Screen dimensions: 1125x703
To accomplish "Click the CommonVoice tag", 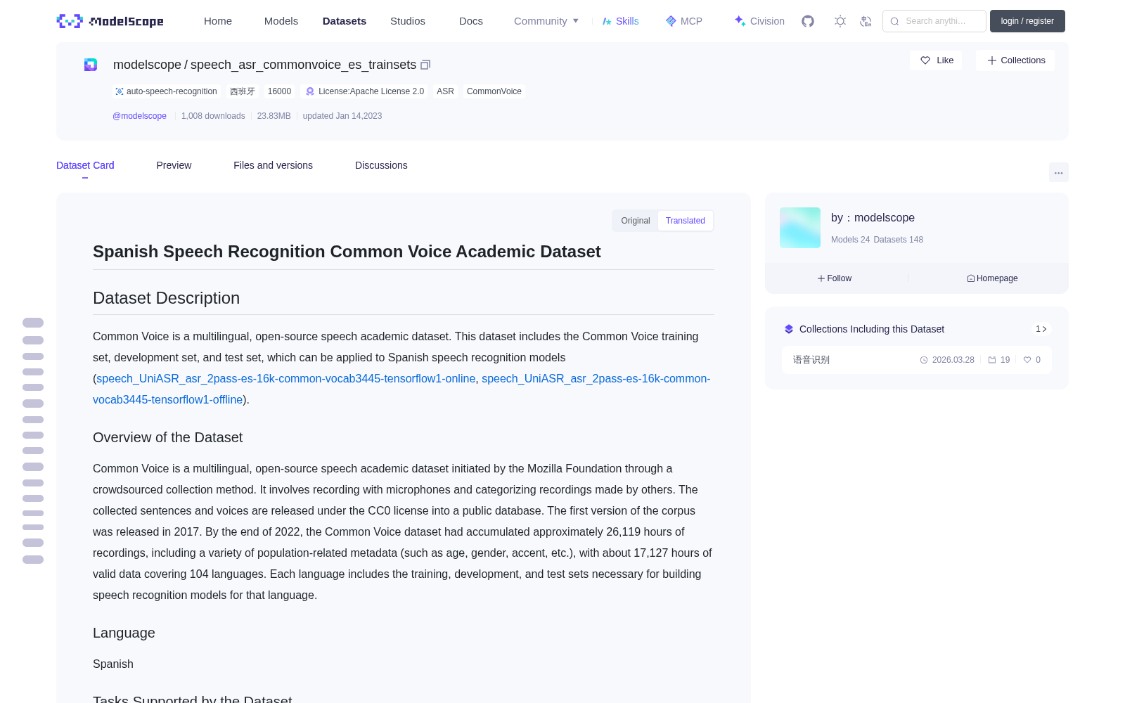I will pos(494,91).
